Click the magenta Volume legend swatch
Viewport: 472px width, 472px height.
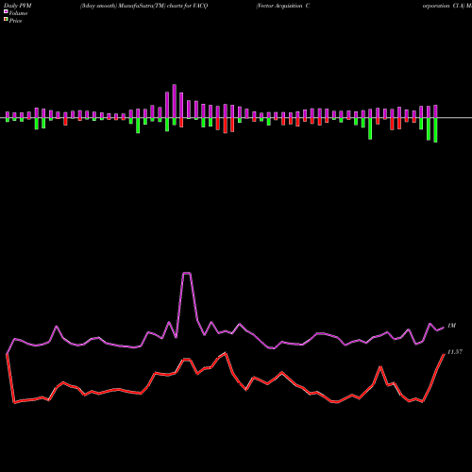6,11
